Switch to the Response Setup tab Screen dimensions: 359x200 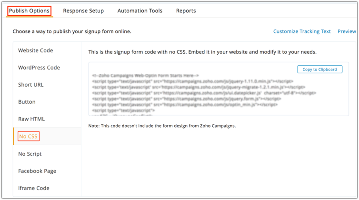coord(83,11)
